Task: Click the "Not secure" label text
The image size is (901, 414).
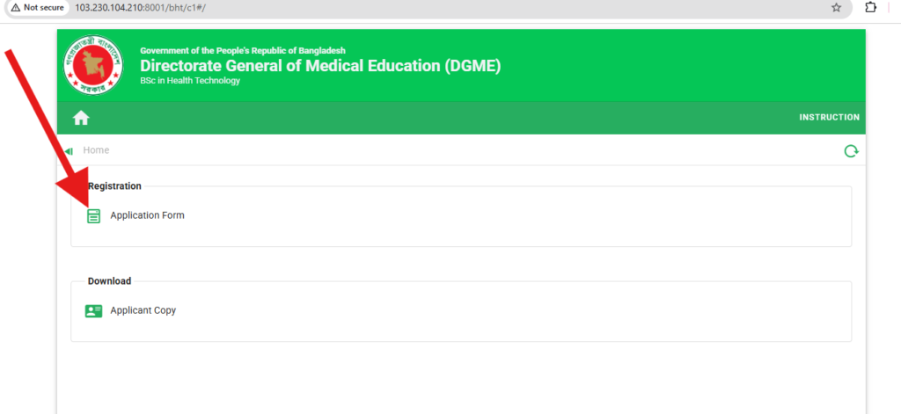Action: pyautogui.click(x=43, y=7)
